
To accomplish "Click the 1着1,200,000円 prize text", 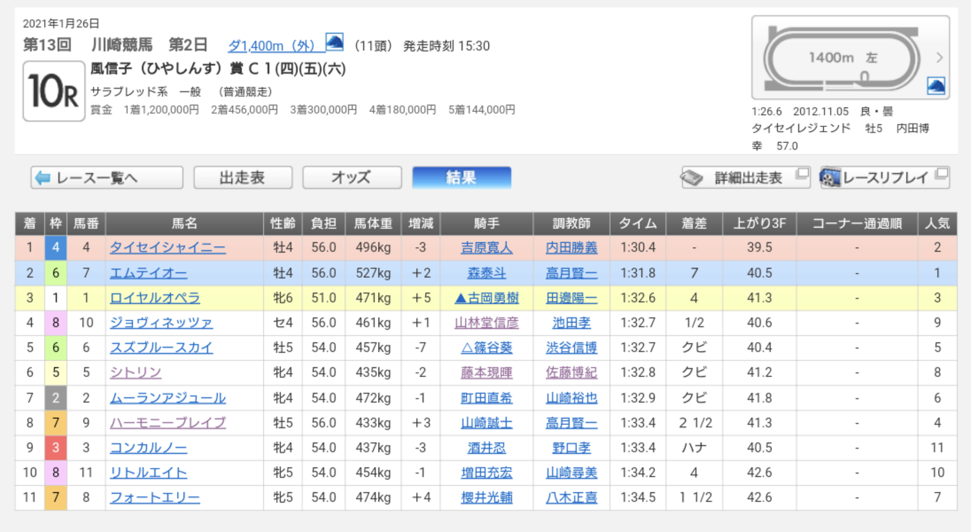I will (161, 110).
